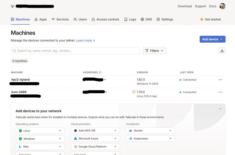Click the 2 machines count badge

(20, 61)
